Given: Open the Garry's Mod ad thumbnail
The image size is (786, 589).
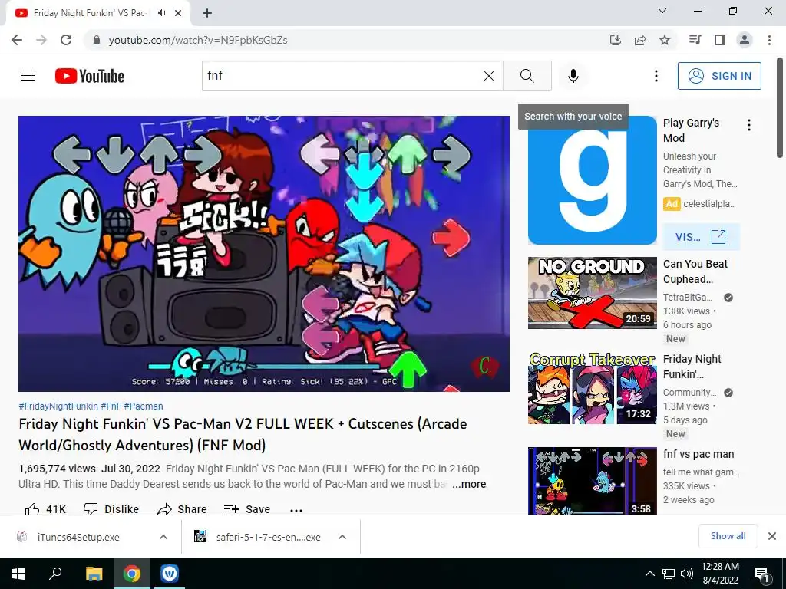Looking at the screenshot, I should [x=592, y=180].
